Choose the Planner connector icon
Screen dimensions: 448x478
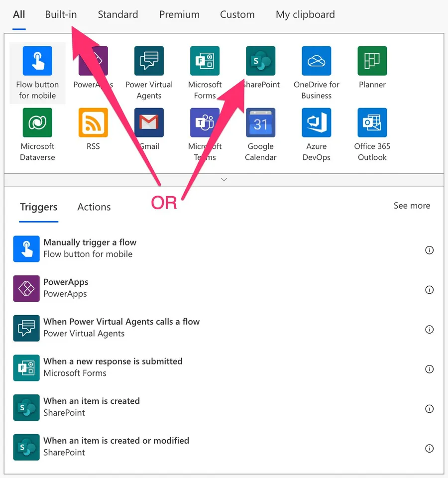point(372,61)
